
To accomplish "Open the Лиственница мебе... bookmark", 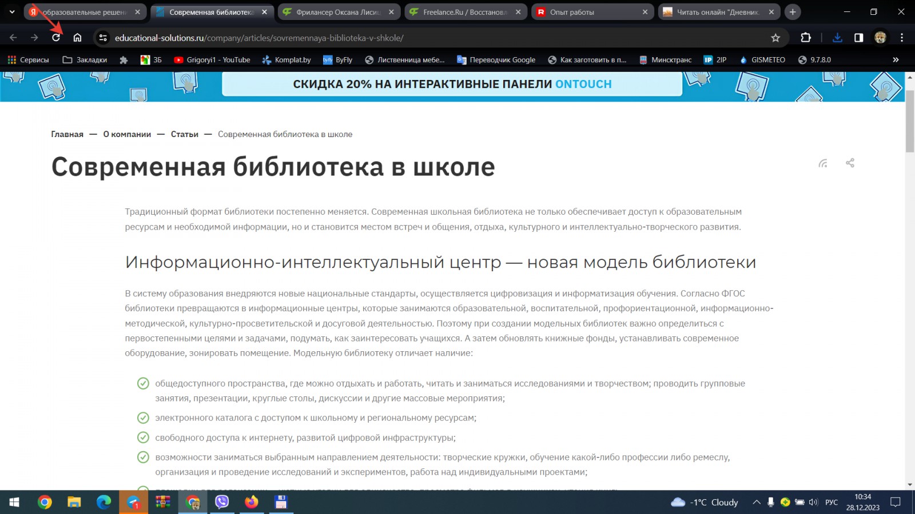I will click(x=405, y=60).
